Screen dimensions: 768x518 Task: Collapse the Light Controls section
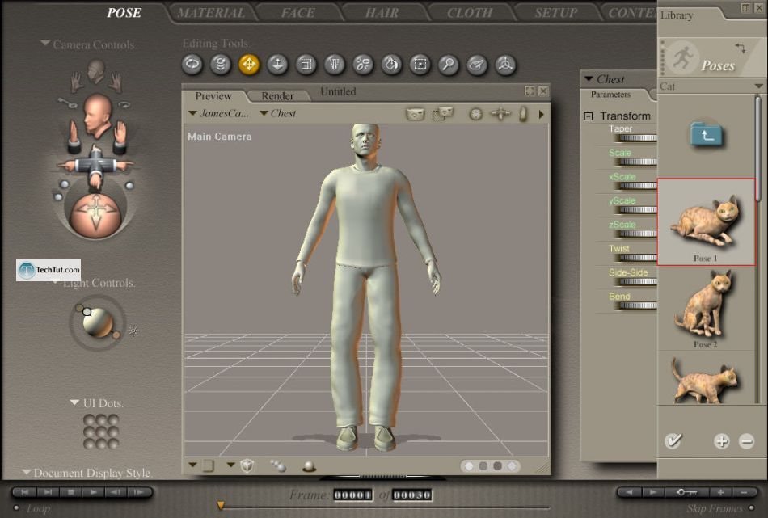(x=56, y=283)
